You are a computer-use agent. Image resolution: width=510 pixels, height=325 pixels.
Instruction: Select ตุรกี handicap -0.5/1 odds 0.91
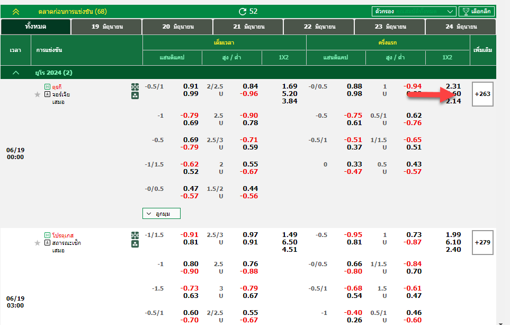click(x=191, y=86)
